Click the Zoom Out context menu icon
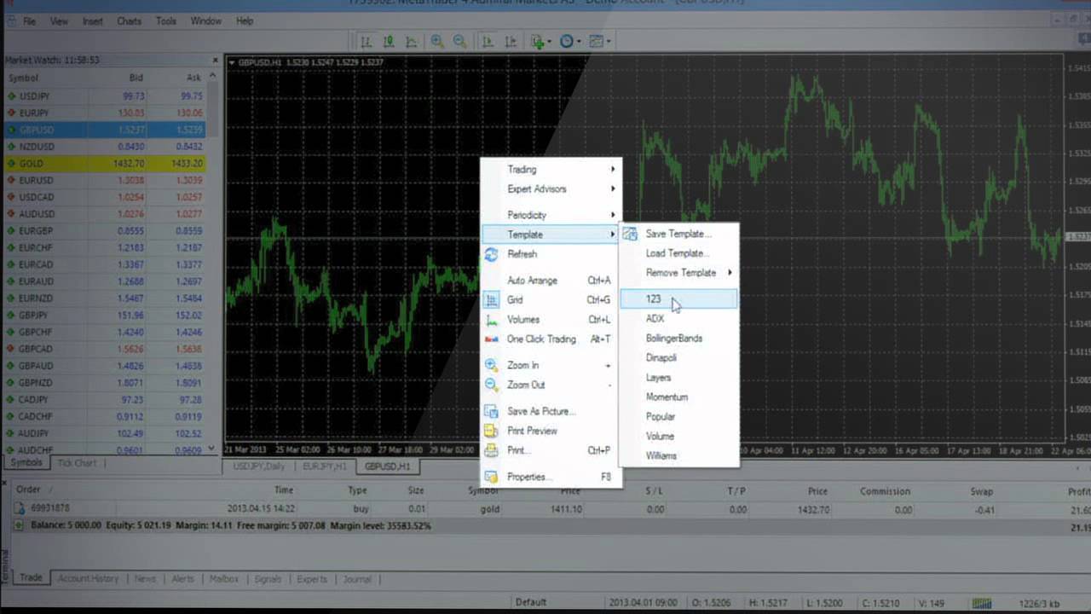Viewport: 1091px width, 614px height. [x=491, y=385]
